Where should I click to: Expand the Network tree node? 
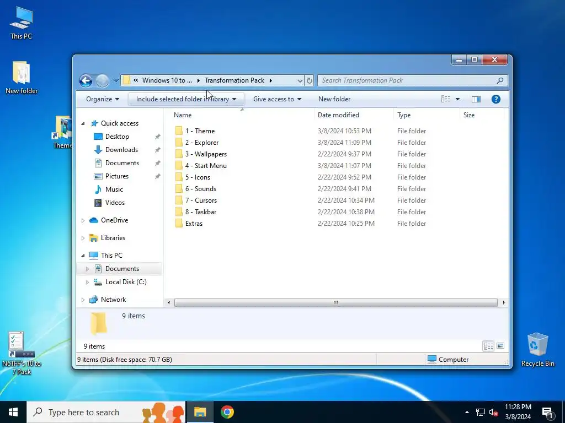83,300
